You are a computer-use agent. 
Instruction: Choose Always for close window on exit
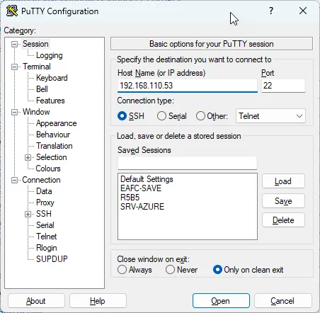click(122, 270)
